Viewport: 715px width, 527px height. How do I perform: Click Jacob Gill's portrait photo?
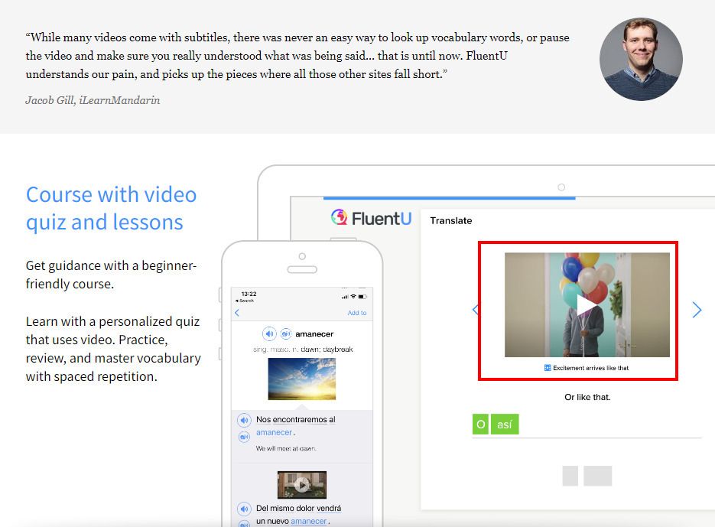tap(641, 60)
